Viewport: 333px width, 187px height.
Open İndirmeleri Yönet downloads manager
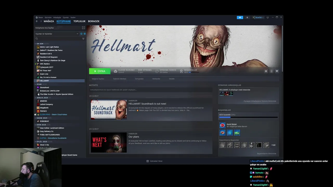(155, 161)
